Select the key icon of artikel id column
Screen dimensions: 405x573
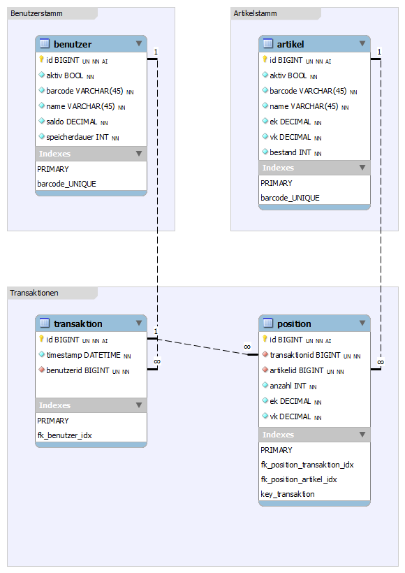click(x=265, y=59)
